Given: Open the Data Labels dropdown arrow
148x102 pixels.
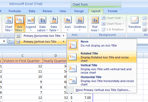Looking at the screenshot, I should 47,30.
